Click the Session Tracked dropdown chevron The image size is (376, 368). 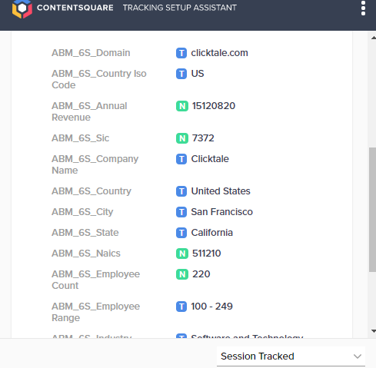pos(358,356)
